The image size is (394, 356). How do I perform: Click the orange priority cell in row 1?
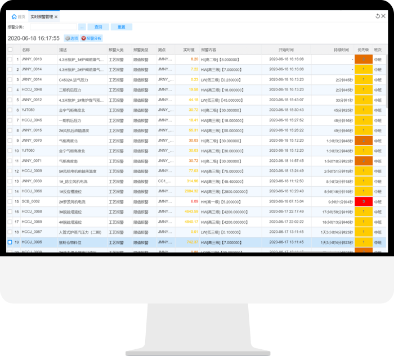pos(363,59)
